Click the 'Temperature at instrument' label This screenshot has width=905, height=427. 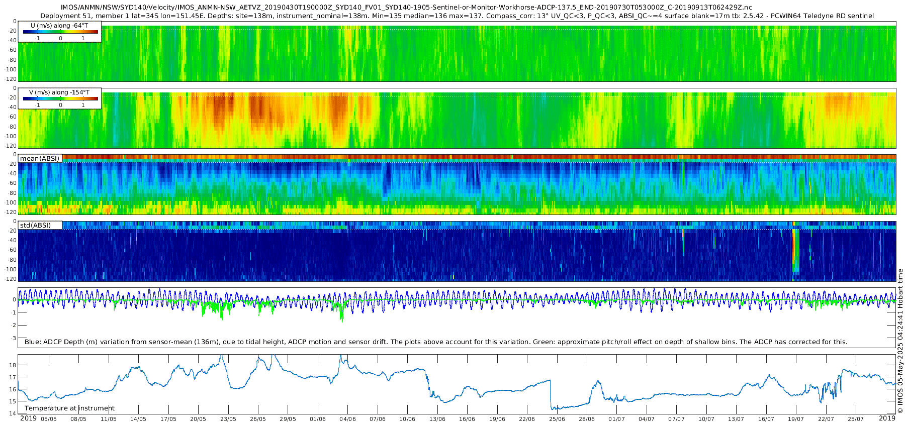coord(69,408)
